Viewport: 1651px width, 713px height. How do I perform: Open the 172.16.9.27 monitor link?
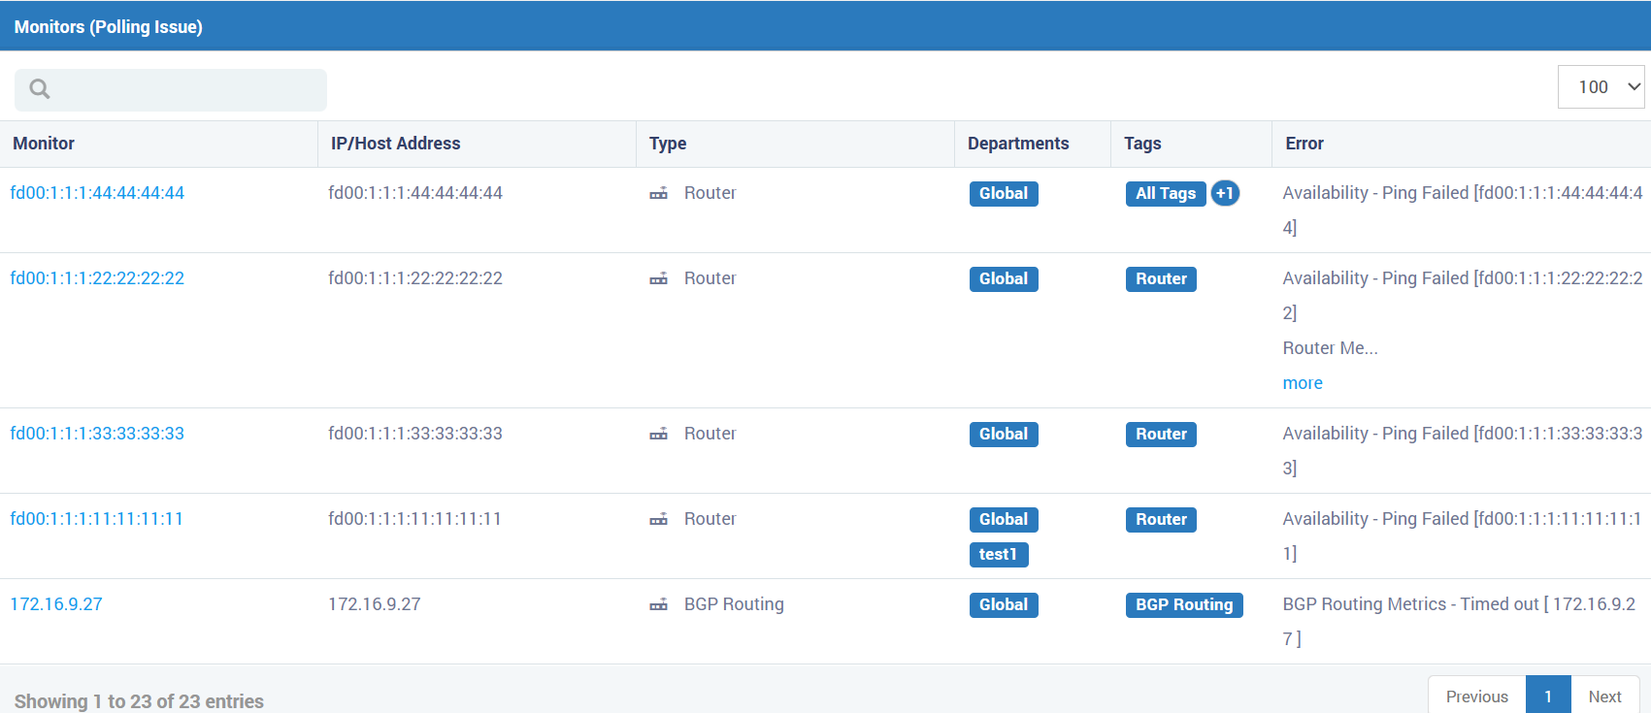click(56, 604)
